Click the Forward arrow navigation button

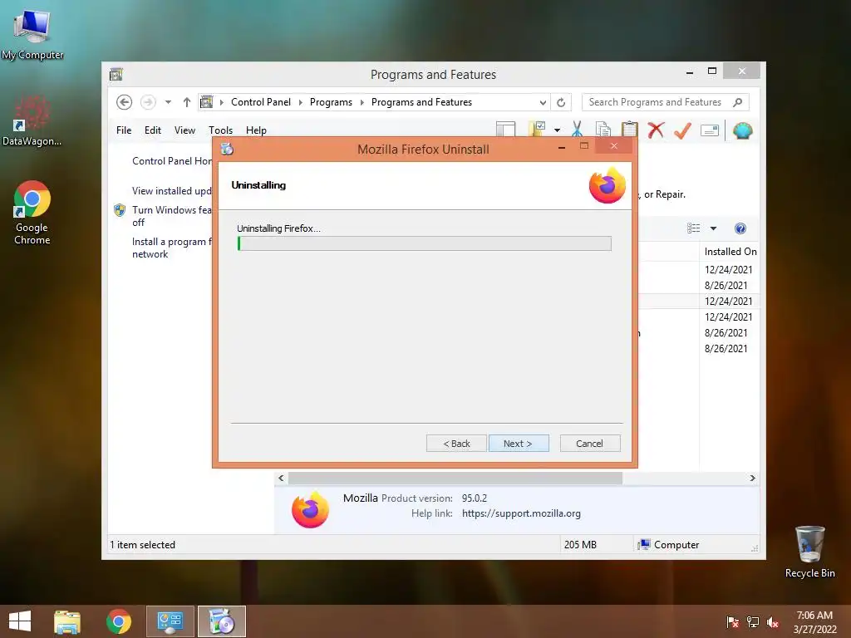(148, 102)
